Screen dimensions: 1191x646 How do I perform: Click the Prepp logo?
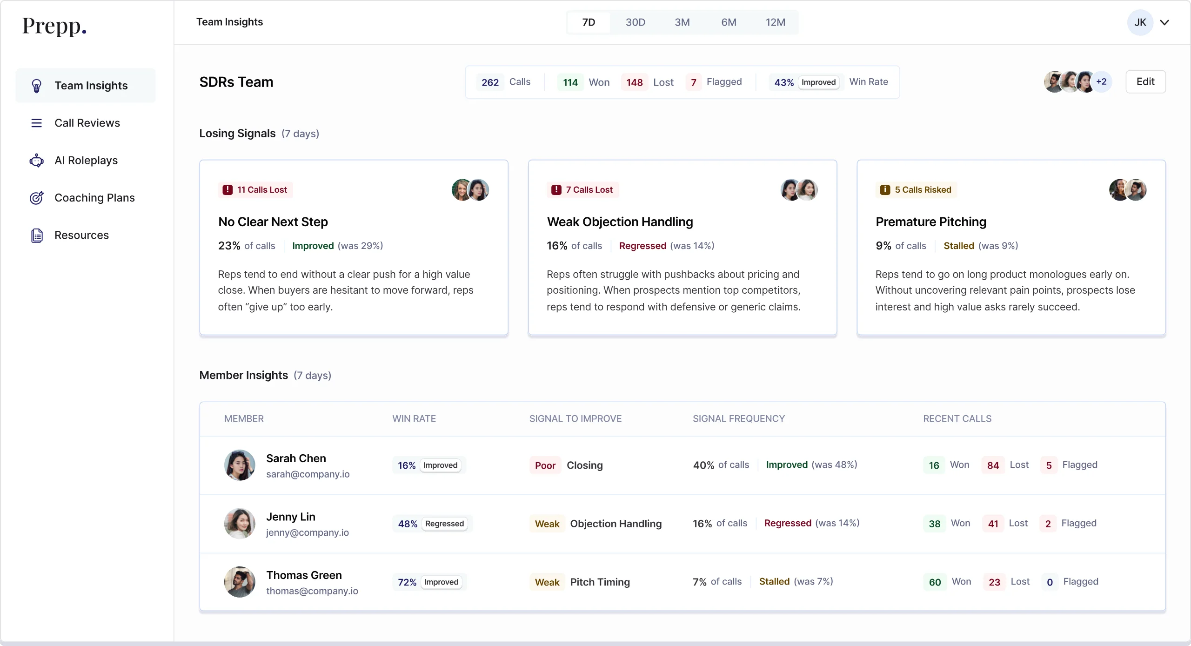(54, 27)
